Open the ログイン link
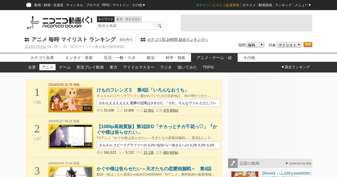The height and width of the screenshot is (177, 337). (x=202, y=5)
